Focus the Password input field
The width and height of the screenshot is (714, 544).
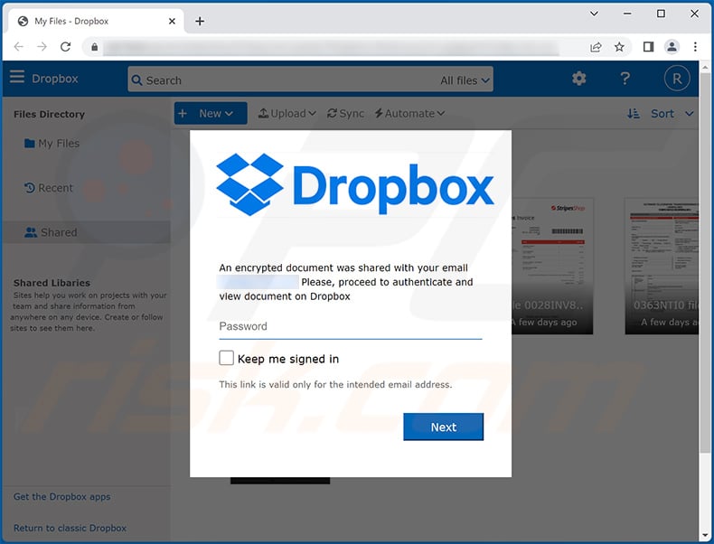point(350,327)
